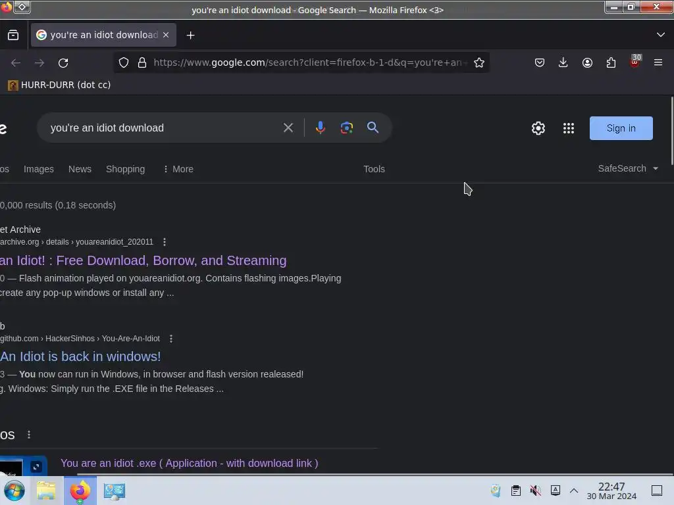Open 'An Idiot is back in windows!' result

(80, 356)
